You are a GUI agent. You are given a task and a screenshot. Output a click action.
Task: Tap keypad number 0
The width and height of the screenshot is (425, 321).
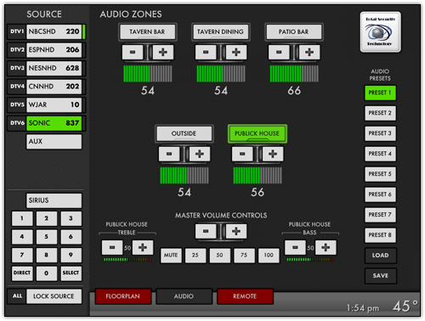pos(47,273)
